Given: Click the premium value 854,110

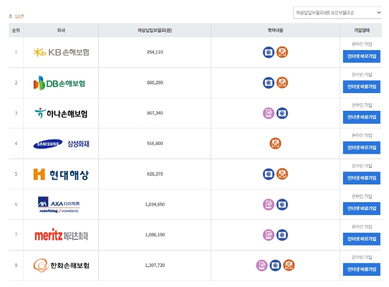Looking at the screenshot, I should 155,52.
